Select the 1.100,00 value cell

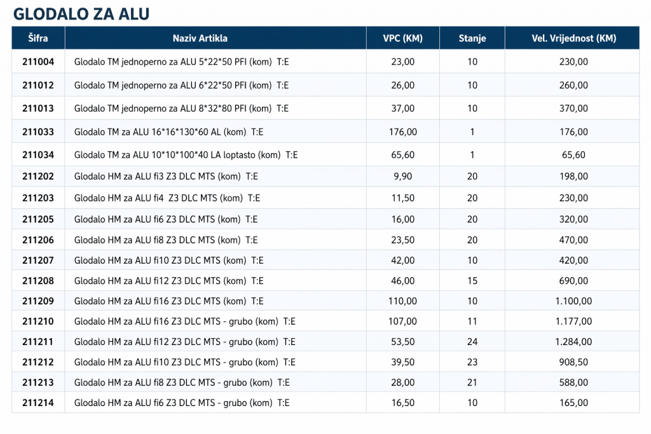point(573,301)
